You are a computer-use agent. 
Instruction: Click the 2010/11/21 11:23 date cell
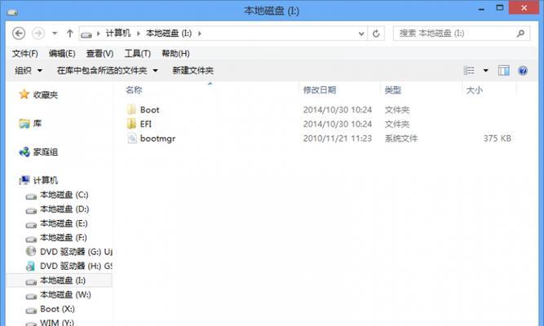(337, 139)
